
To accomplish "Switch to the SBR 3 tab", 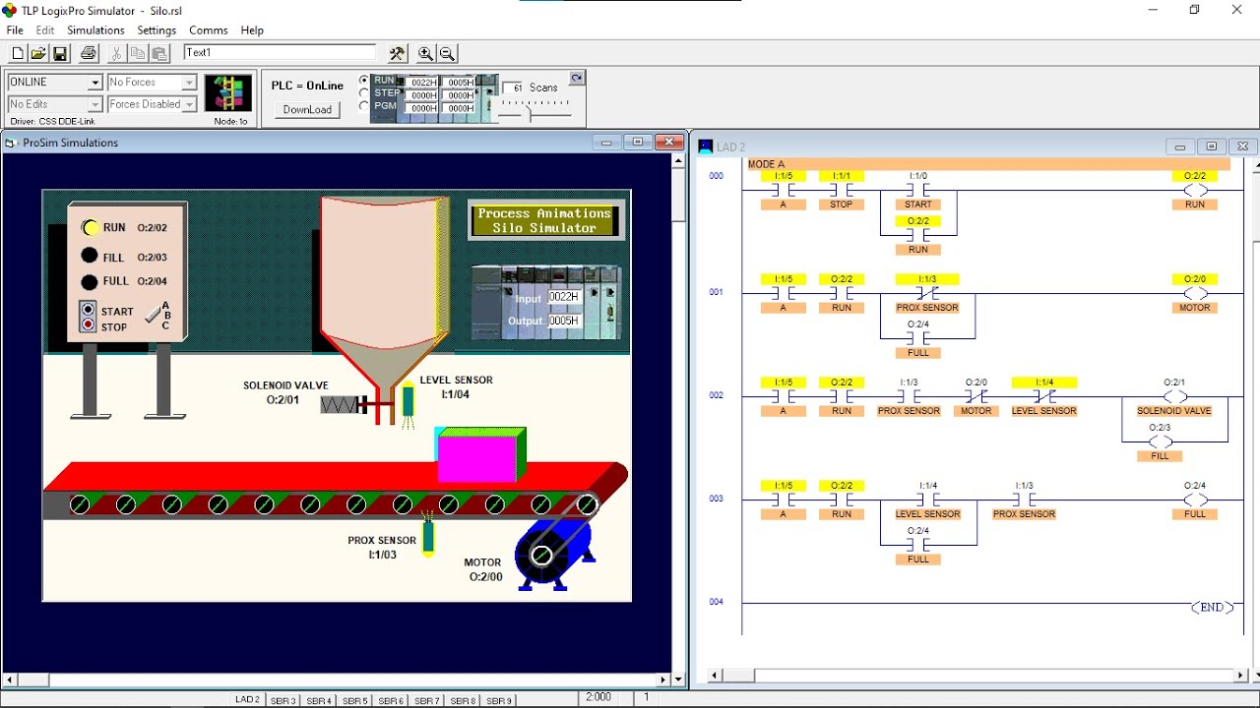I will [x=283, y=700].
